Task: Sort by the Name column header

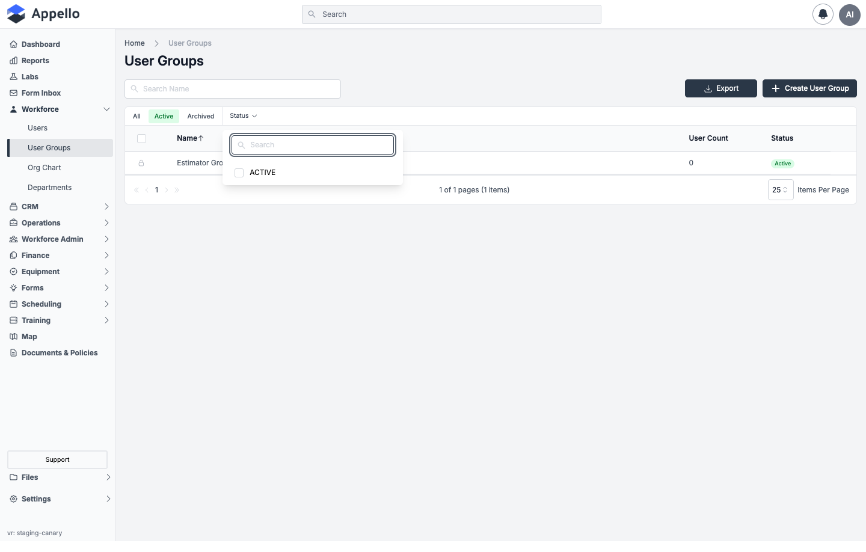Action: 190,138
